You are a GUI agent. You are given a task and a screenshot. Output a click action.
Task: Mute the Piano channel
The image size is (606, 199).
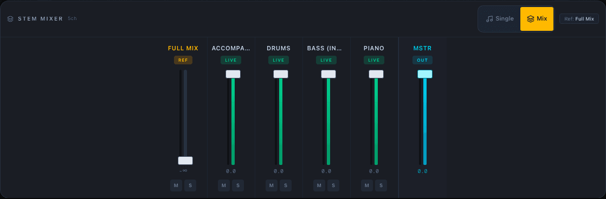coord(367,185)
